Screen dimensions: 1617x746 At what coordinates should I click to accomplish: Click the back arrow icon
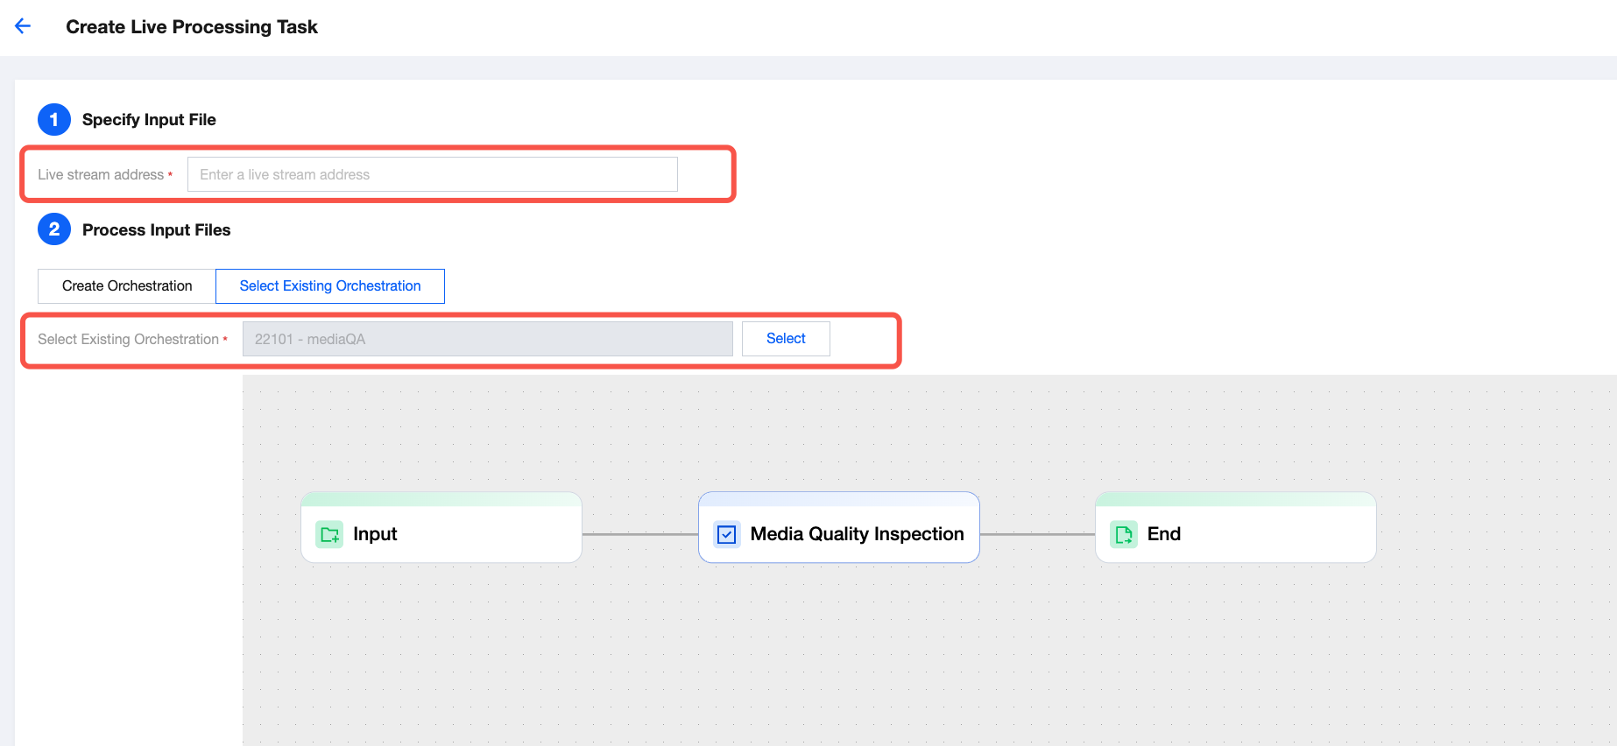tap(23, 26)
